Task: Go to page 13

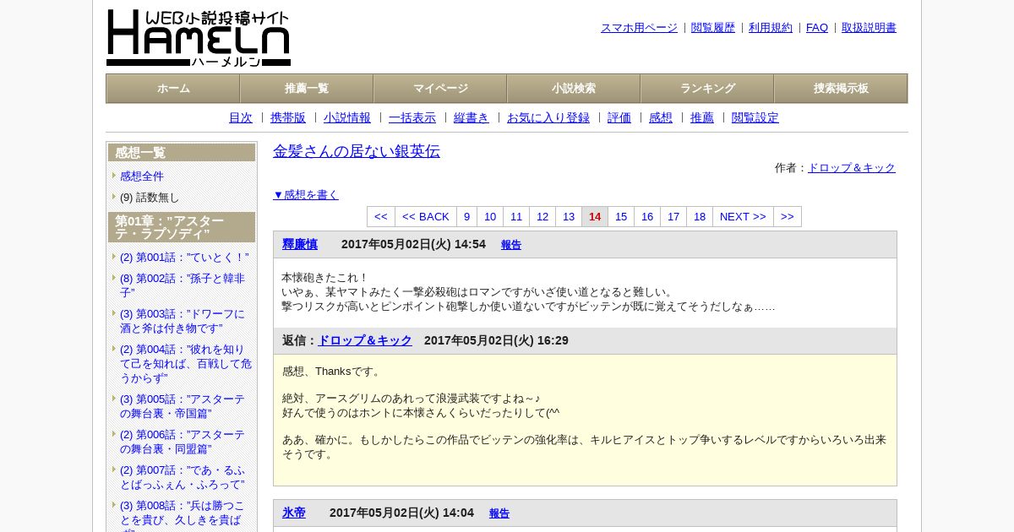Action: 569,217
